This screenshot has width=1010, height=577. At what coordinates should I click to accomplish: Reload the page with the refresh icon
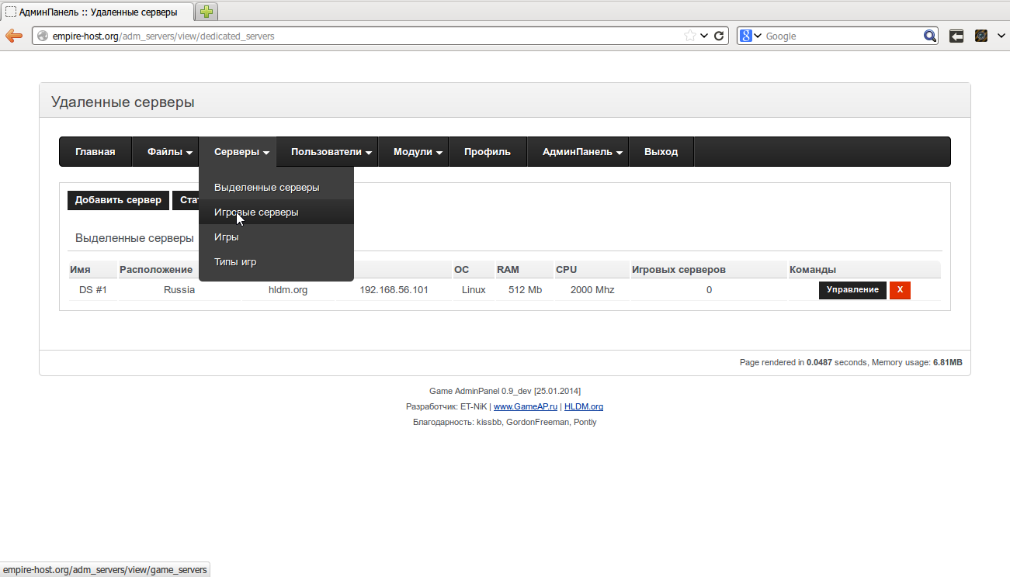tap(719, 36)
